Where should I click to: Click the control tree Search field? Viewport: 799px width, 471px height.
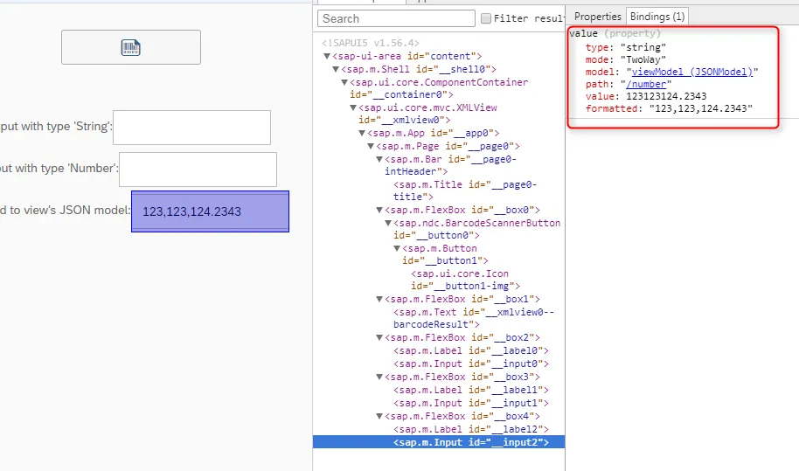click(x=396, y=18)
